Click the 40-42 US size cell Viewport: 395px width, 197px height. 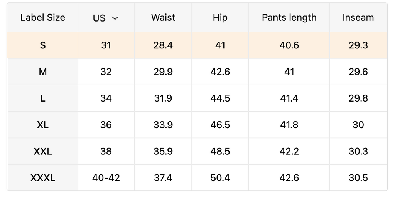click(x=106, y=178)
